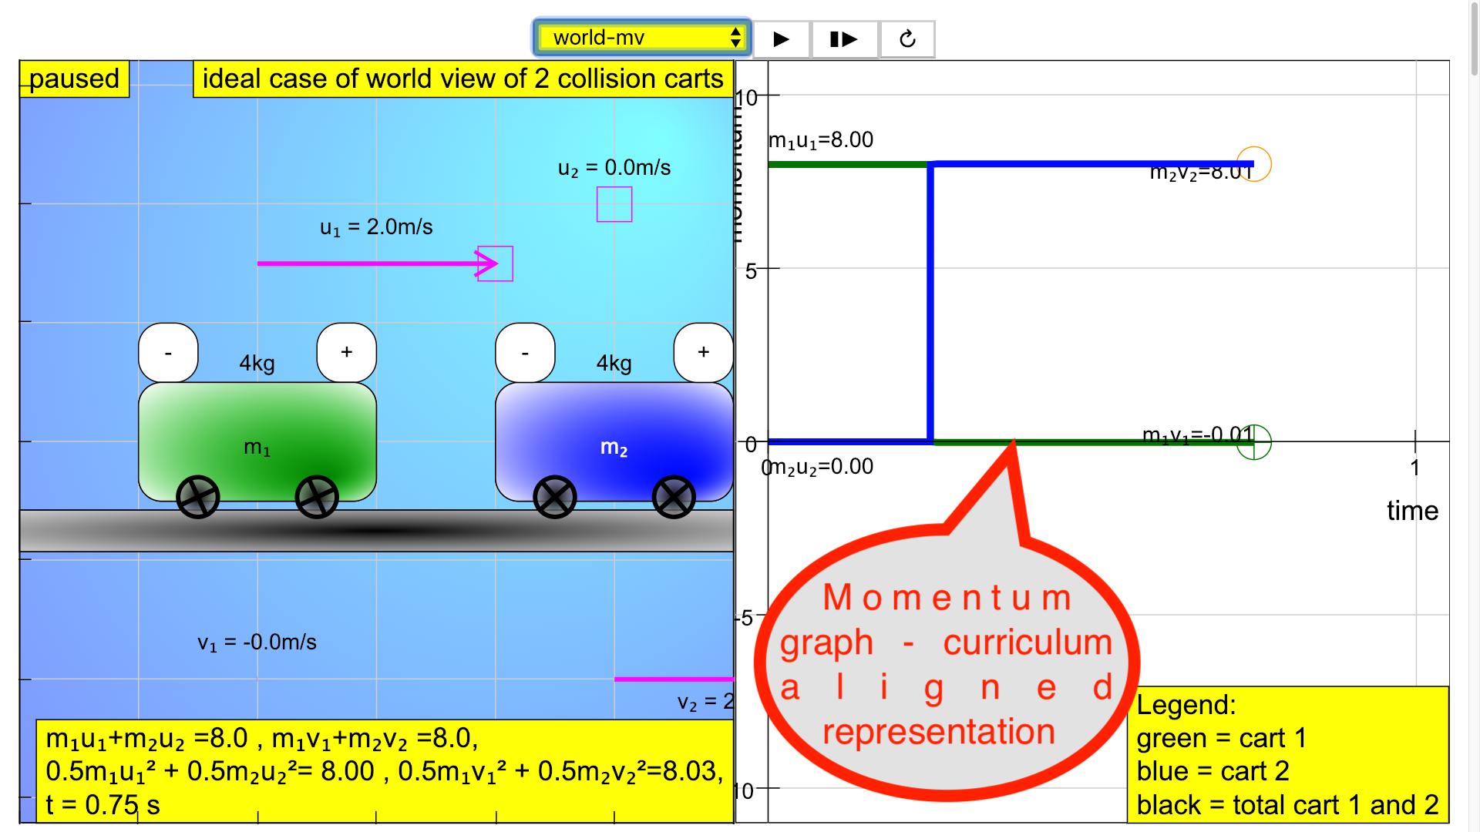This screenshot has width=1480, height=832.
Task: Click the step-forward button
Action: 844,39
